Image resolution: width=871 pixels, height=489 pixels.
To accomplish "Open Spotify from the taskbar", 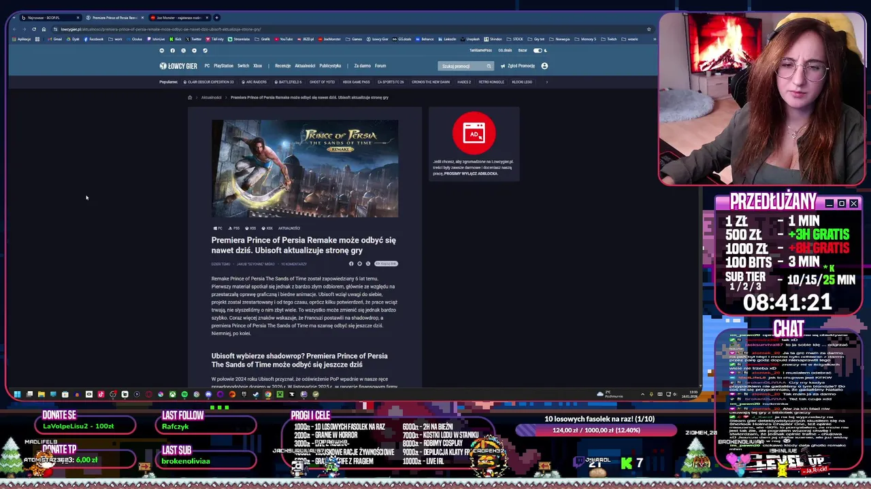I will click(x=184, y=394).
